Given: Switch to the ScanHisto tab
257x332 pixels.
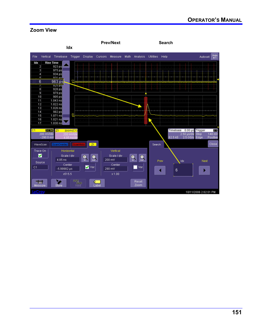Looking at the screenshot, I should pos(79,145).
